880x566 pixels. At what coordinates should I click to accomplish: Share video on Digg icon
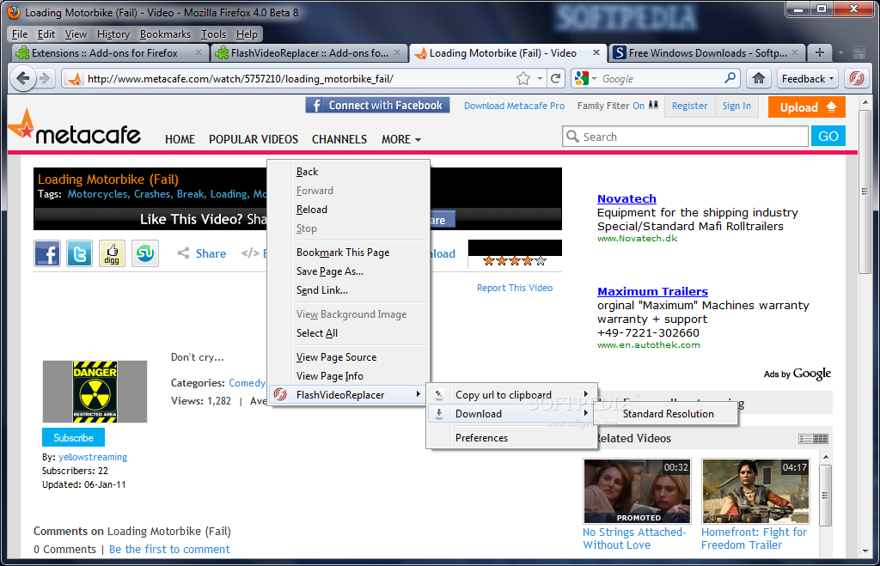pos(112,253)
